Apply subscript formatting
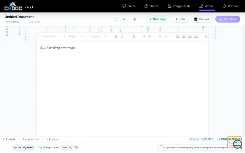 160,36
